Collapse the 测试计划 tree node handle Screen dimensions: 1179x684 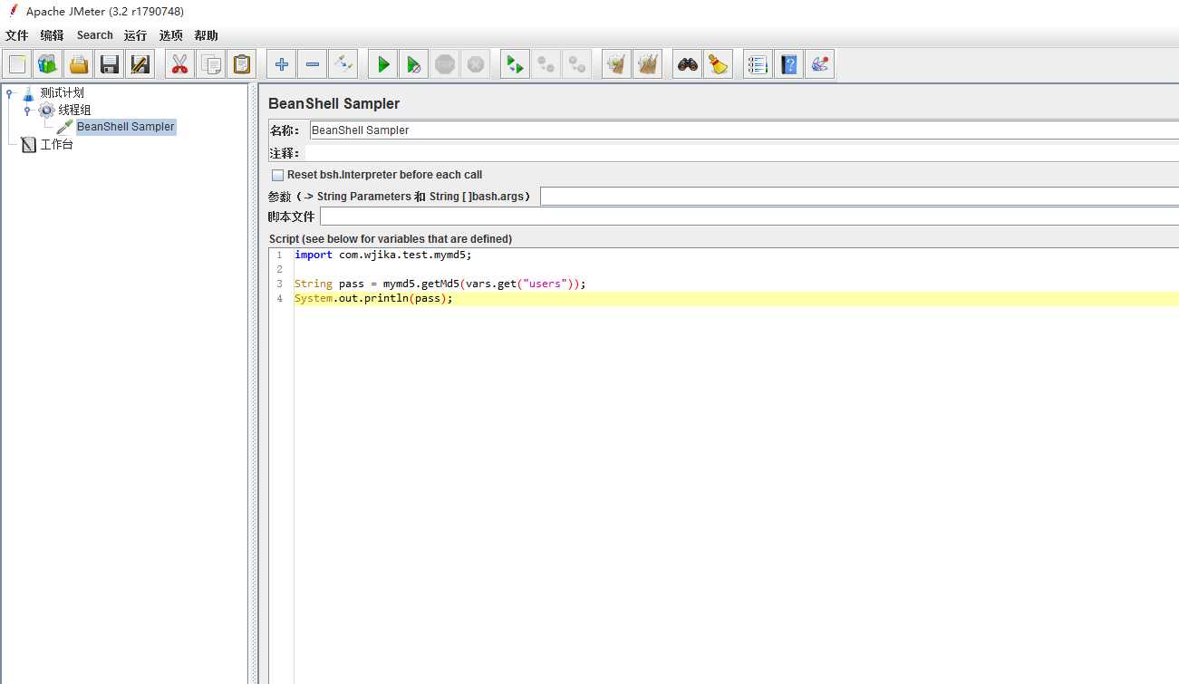[9, 92]
